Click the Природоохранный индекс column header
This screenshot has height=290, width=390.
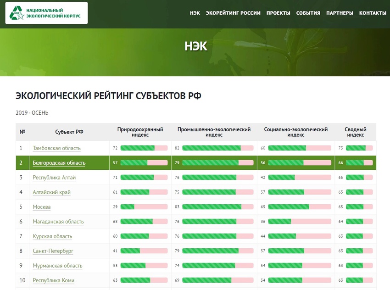click(x=140, y=132)
